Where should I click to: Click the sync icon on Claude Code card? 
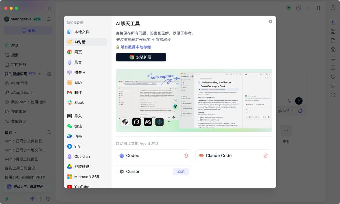coord(265,156)
